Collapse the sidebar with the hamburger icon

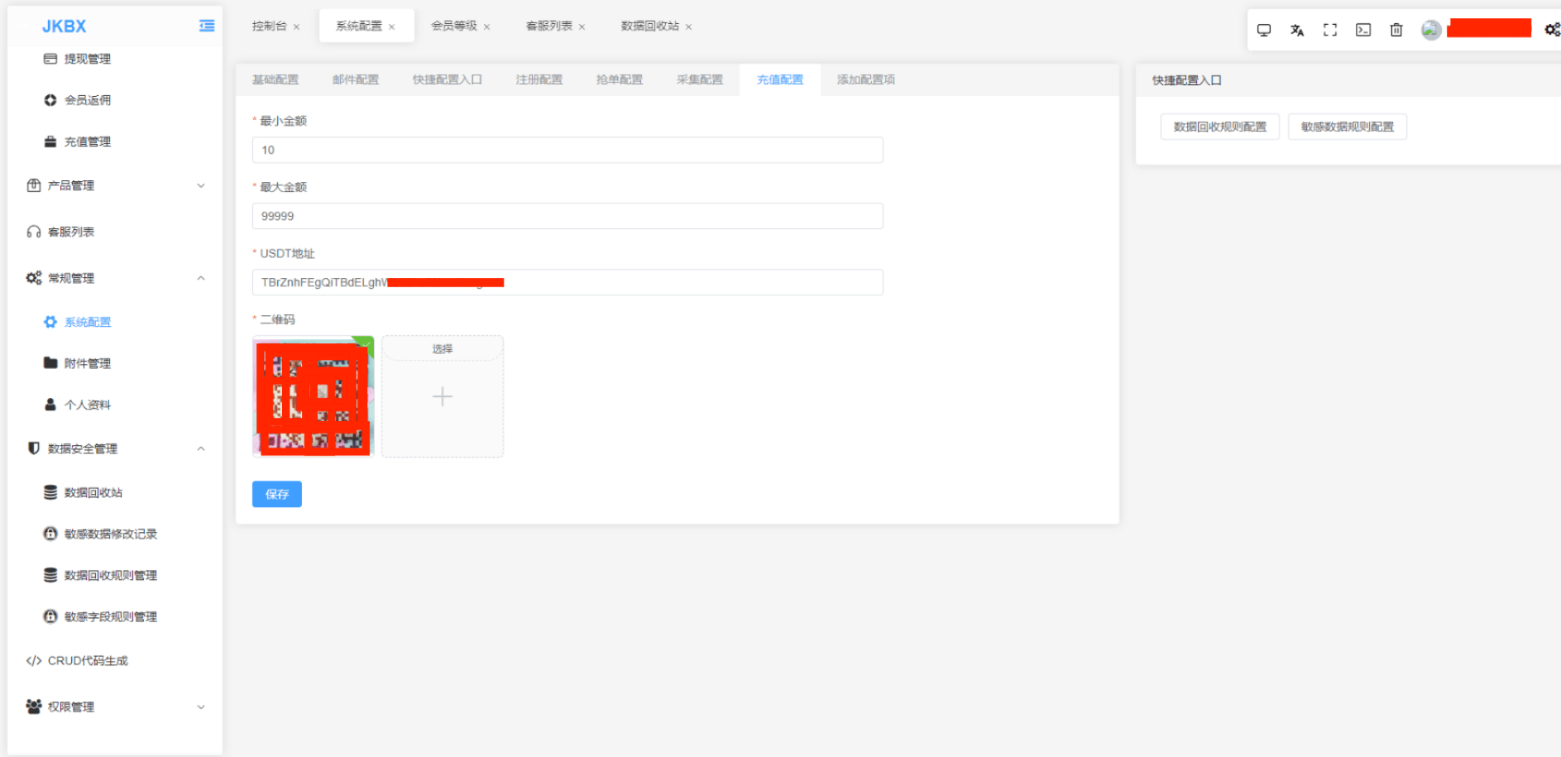coord(205,26)
